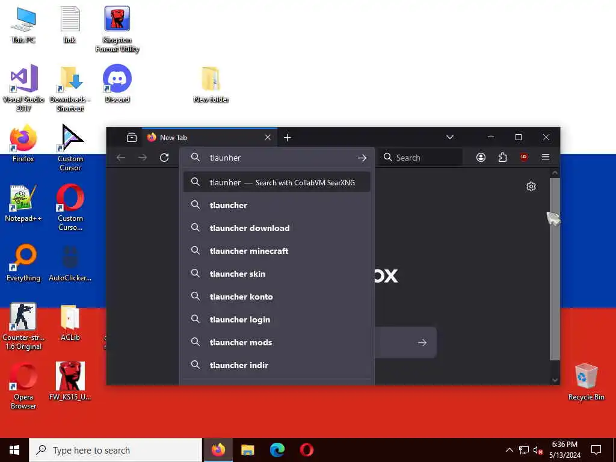Open Firefox account icon
Image resolution: width=616 pixels, height=462 pixels.
click(x=481, y=158)
